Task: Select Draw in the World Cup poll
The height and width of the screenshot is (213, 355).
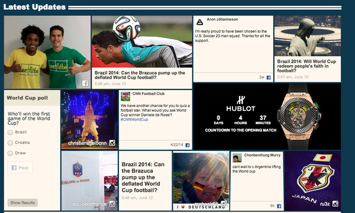Action: [10, 153]
